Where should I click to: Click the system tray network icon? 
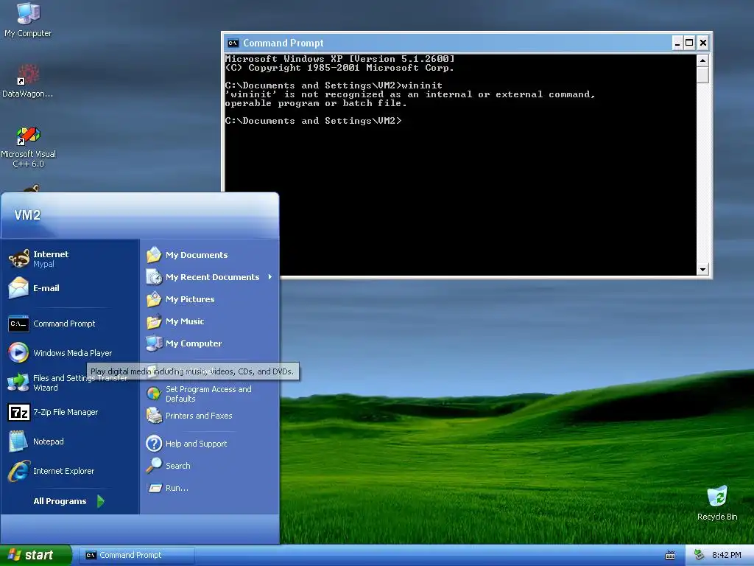coord(699,555)
